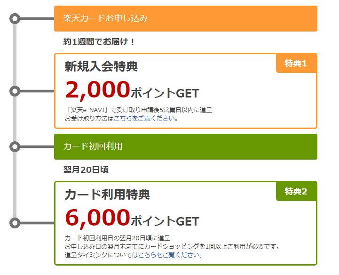
Task: Click the red 6,000 point amount
Action: (x=97, y=218)
